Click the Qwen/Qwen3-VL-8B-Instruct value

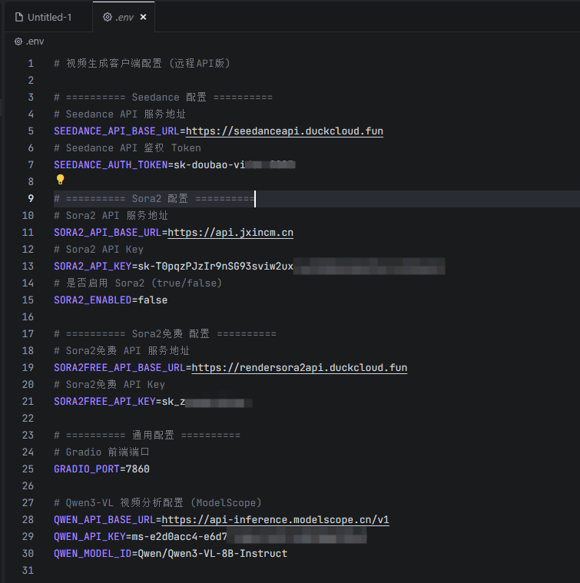pos(213,554)
